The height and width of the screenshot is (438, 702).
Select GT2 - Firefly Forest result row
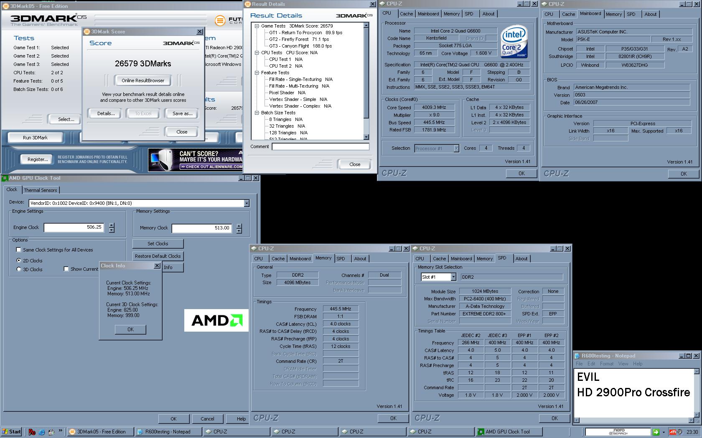pyautogui.click(x=299, y=39)
